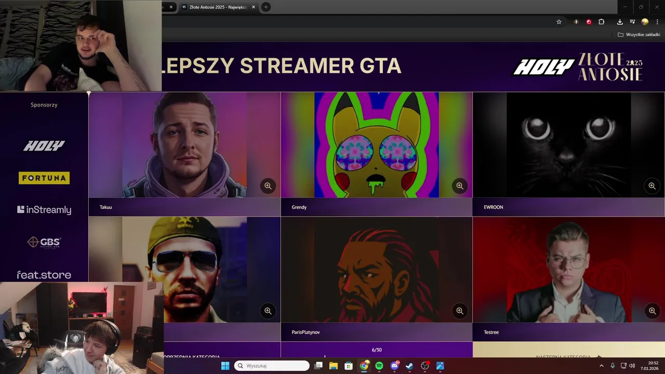Show hidden system tray icons

coord(602,366)
